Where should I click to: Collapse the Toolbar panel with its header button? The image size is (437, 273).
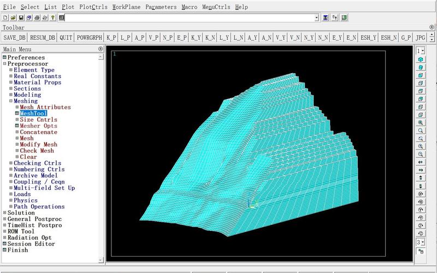tap(432, 27)
